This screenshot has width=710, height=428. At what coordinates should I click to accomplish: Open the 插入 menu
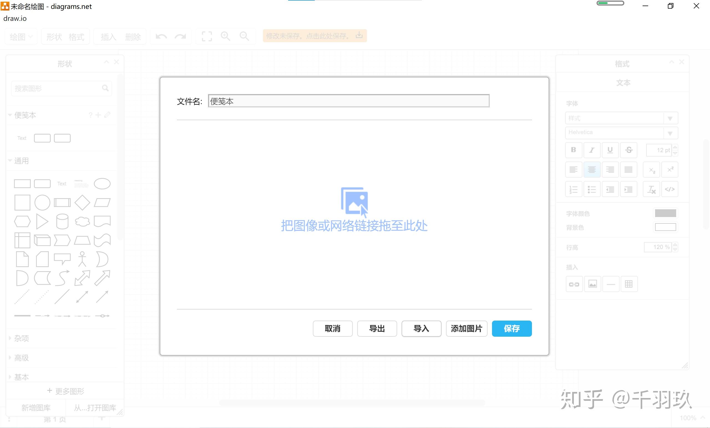(108, 37)
